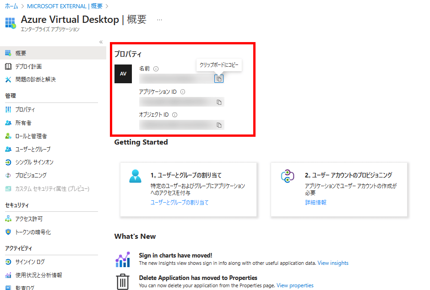Open the View insights link

(x=333, y=263)
